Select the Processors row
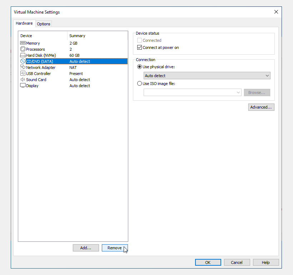 74,49
